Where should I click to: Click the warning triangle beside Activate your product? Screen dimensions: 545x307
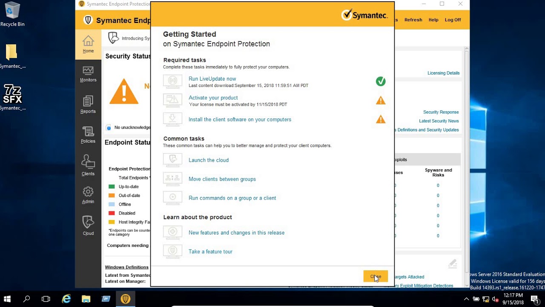381,101
